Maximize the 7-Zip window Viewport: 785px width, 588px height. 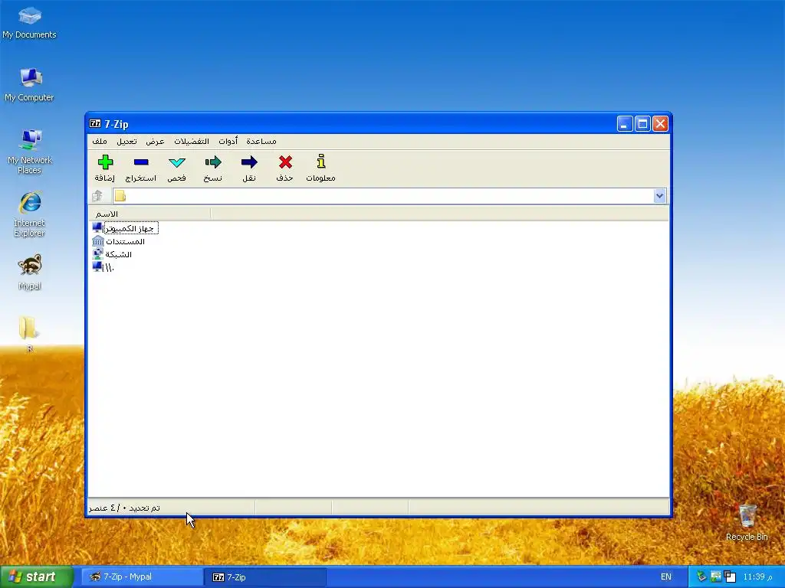[643, 124]
